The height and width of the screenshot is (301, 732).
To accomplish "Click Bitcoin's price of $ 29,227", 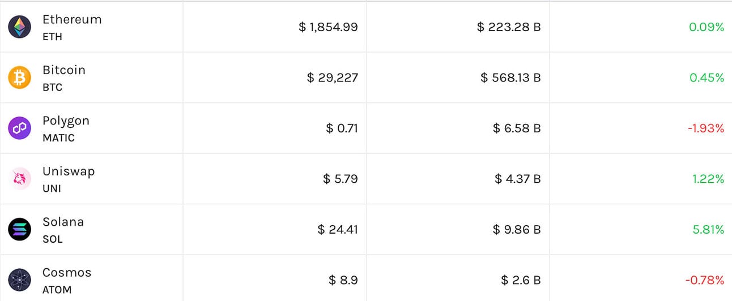I will click(x=332, y=78).
